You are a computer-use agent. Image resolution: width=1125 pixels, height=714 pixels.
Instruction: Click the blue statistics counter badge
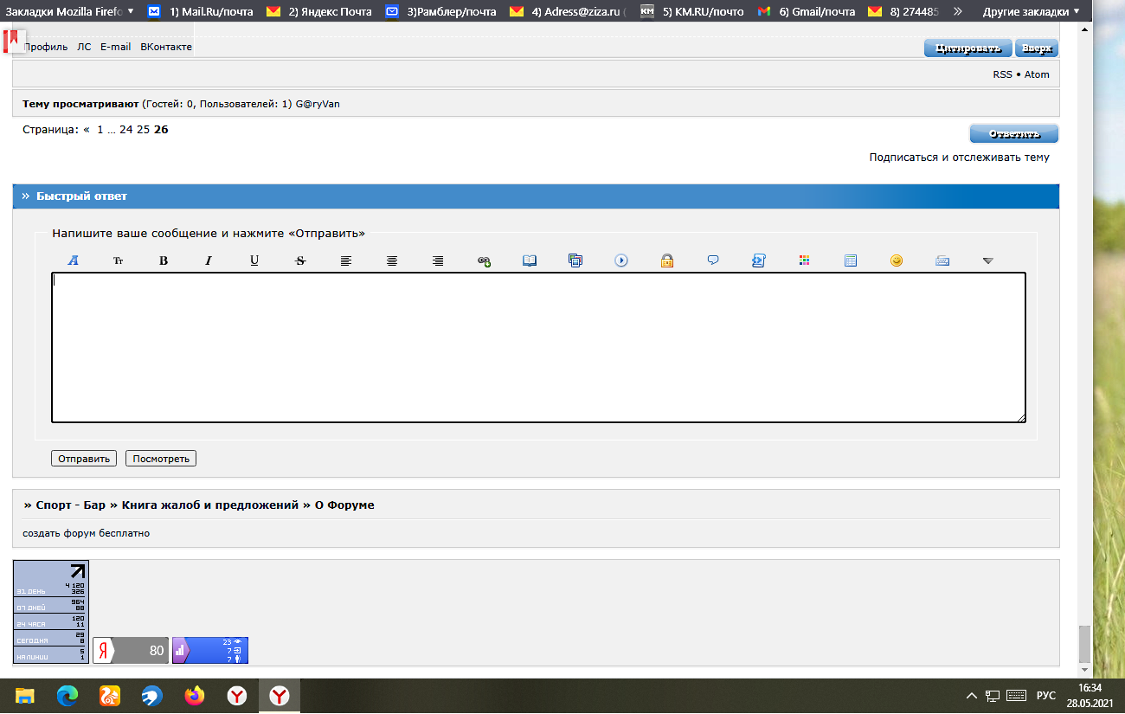click(x=210, y=650)
